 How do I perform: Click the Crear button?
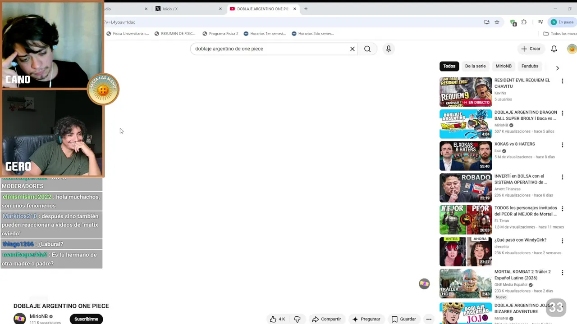click(531, 49)
